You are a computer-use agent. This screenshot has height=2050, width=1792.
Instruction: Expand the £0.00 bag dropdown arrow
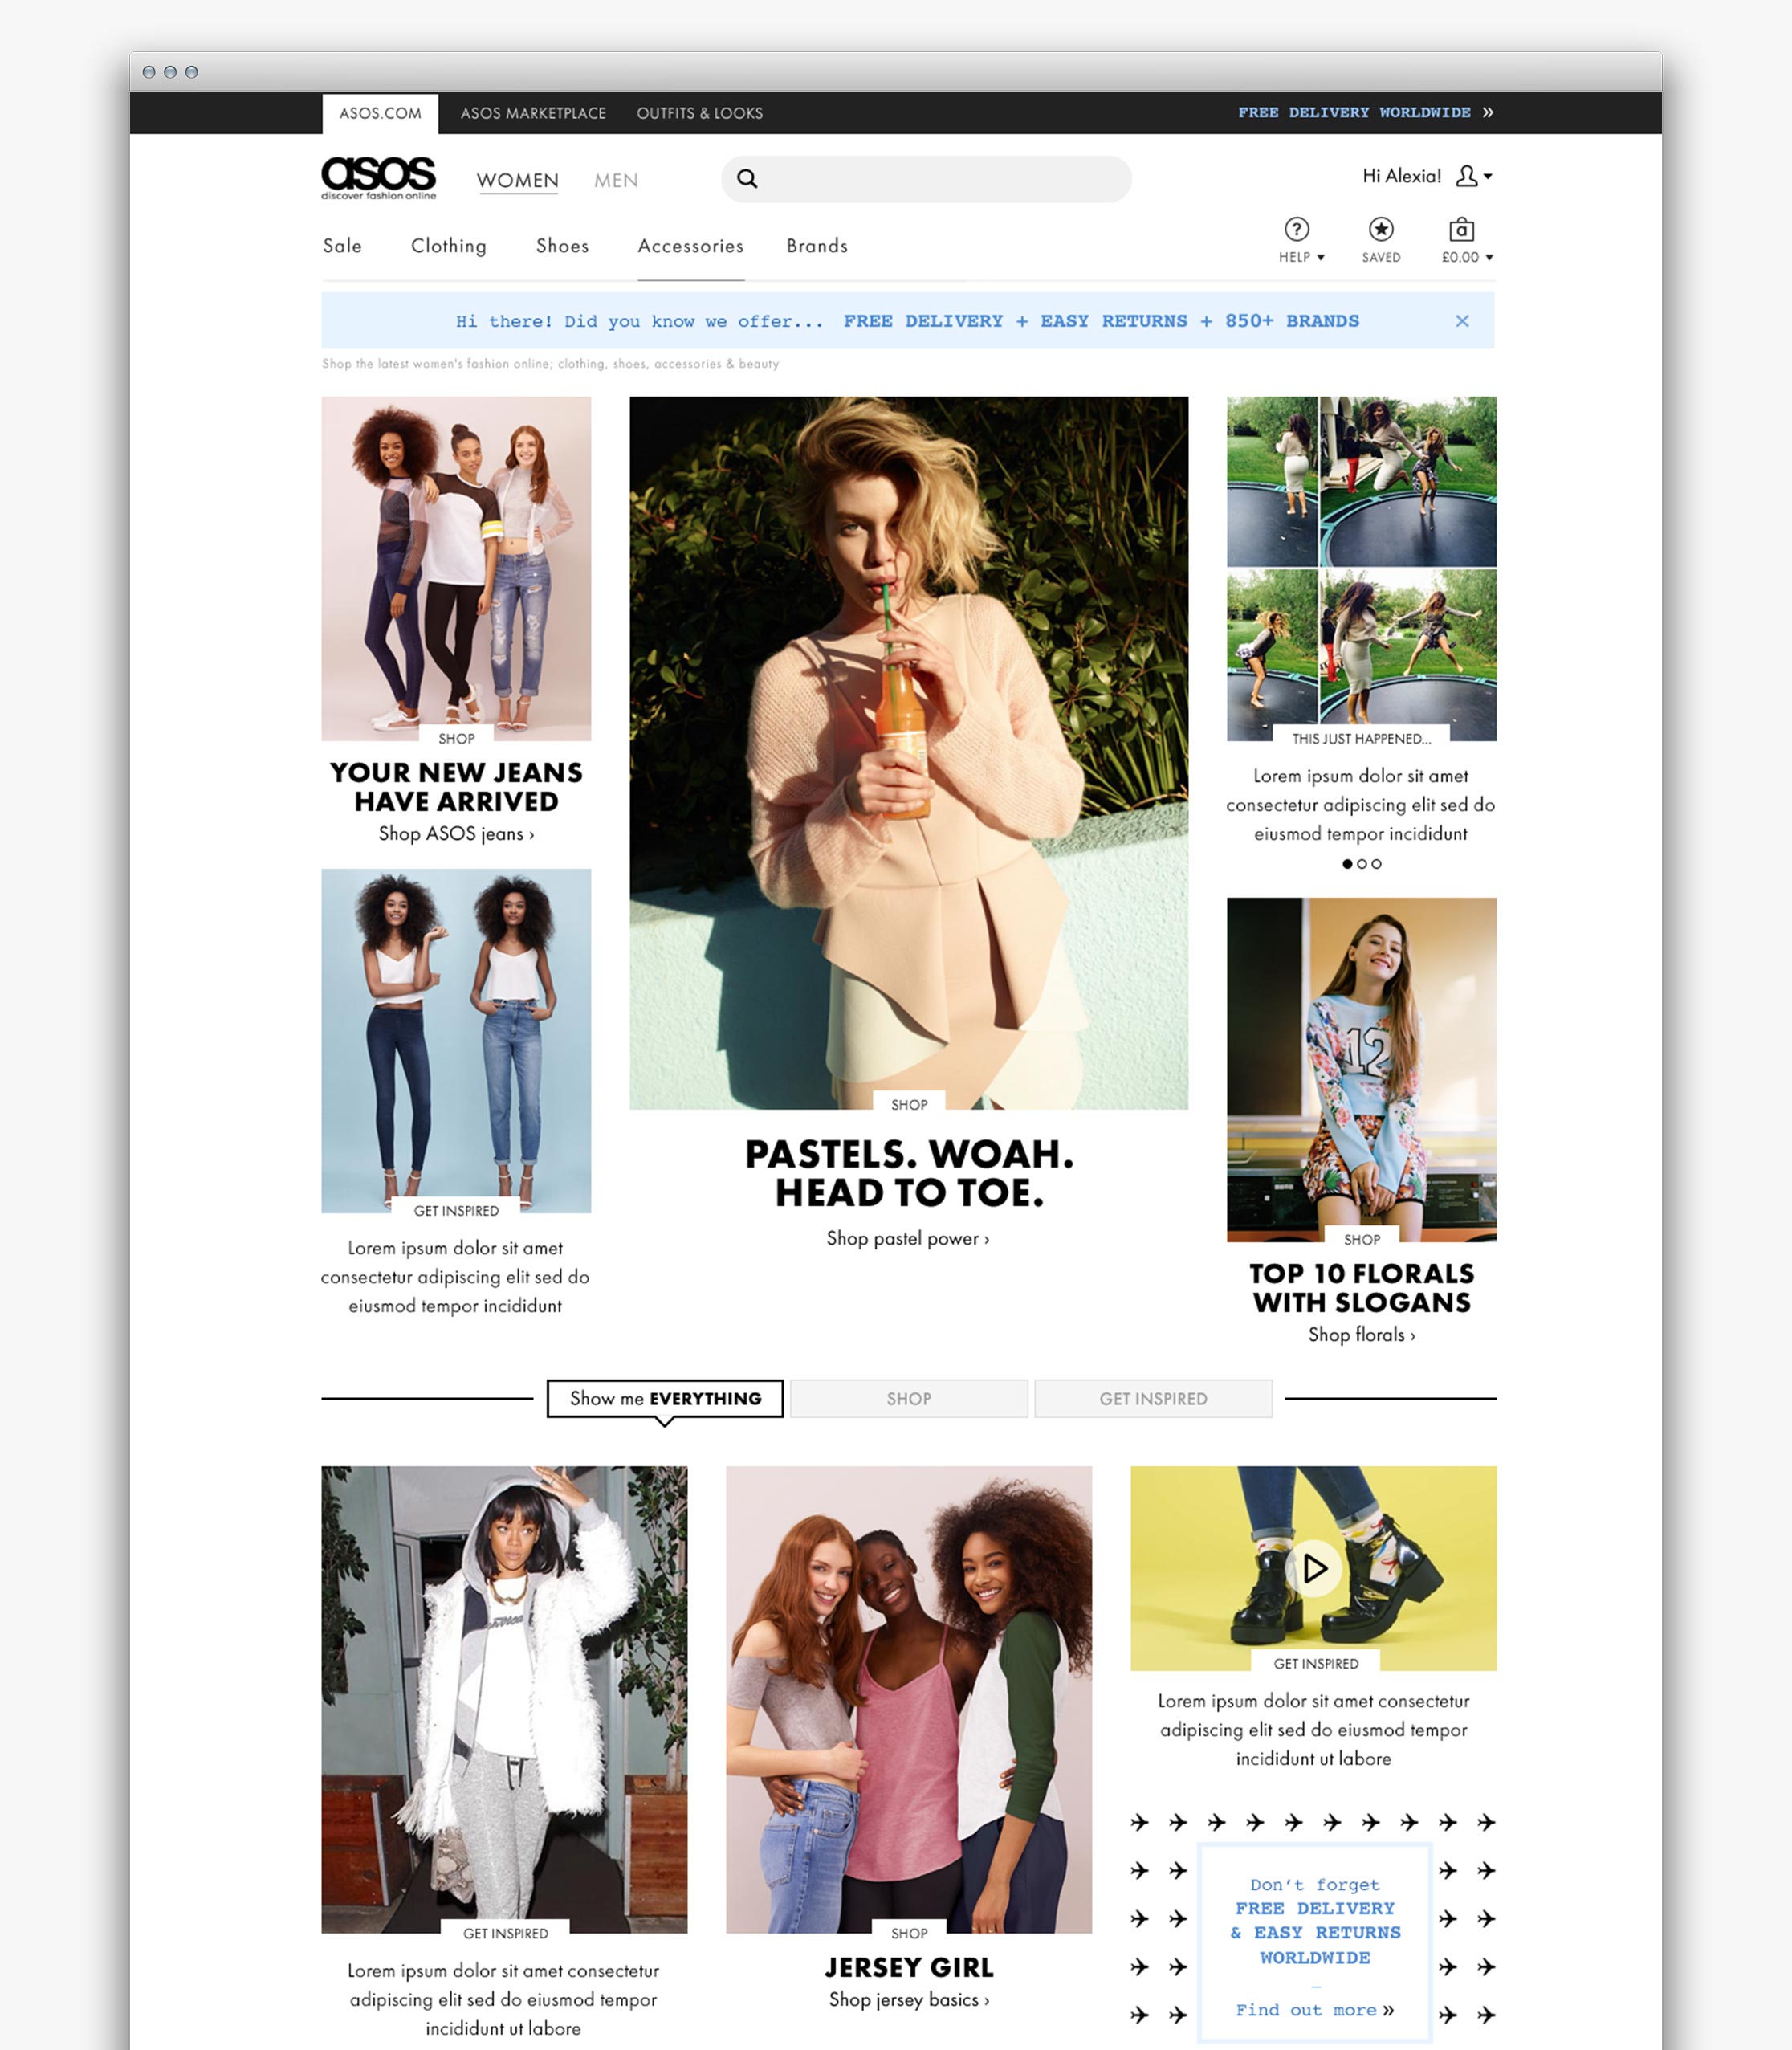[1489, 258]
